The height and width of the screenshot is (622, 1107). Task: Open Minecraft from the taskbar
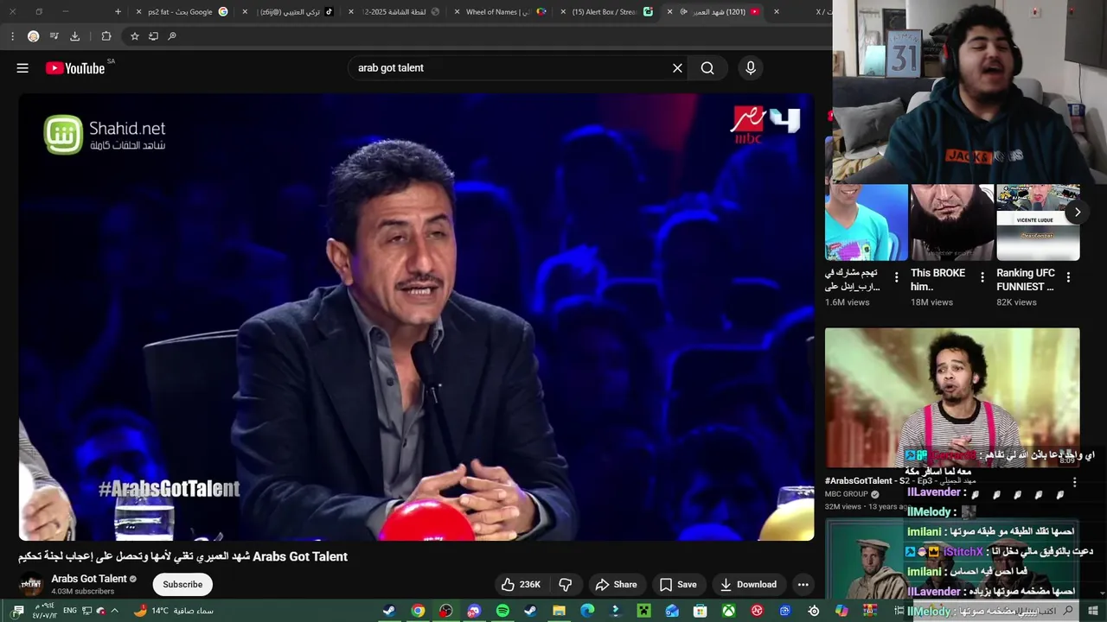643,611
